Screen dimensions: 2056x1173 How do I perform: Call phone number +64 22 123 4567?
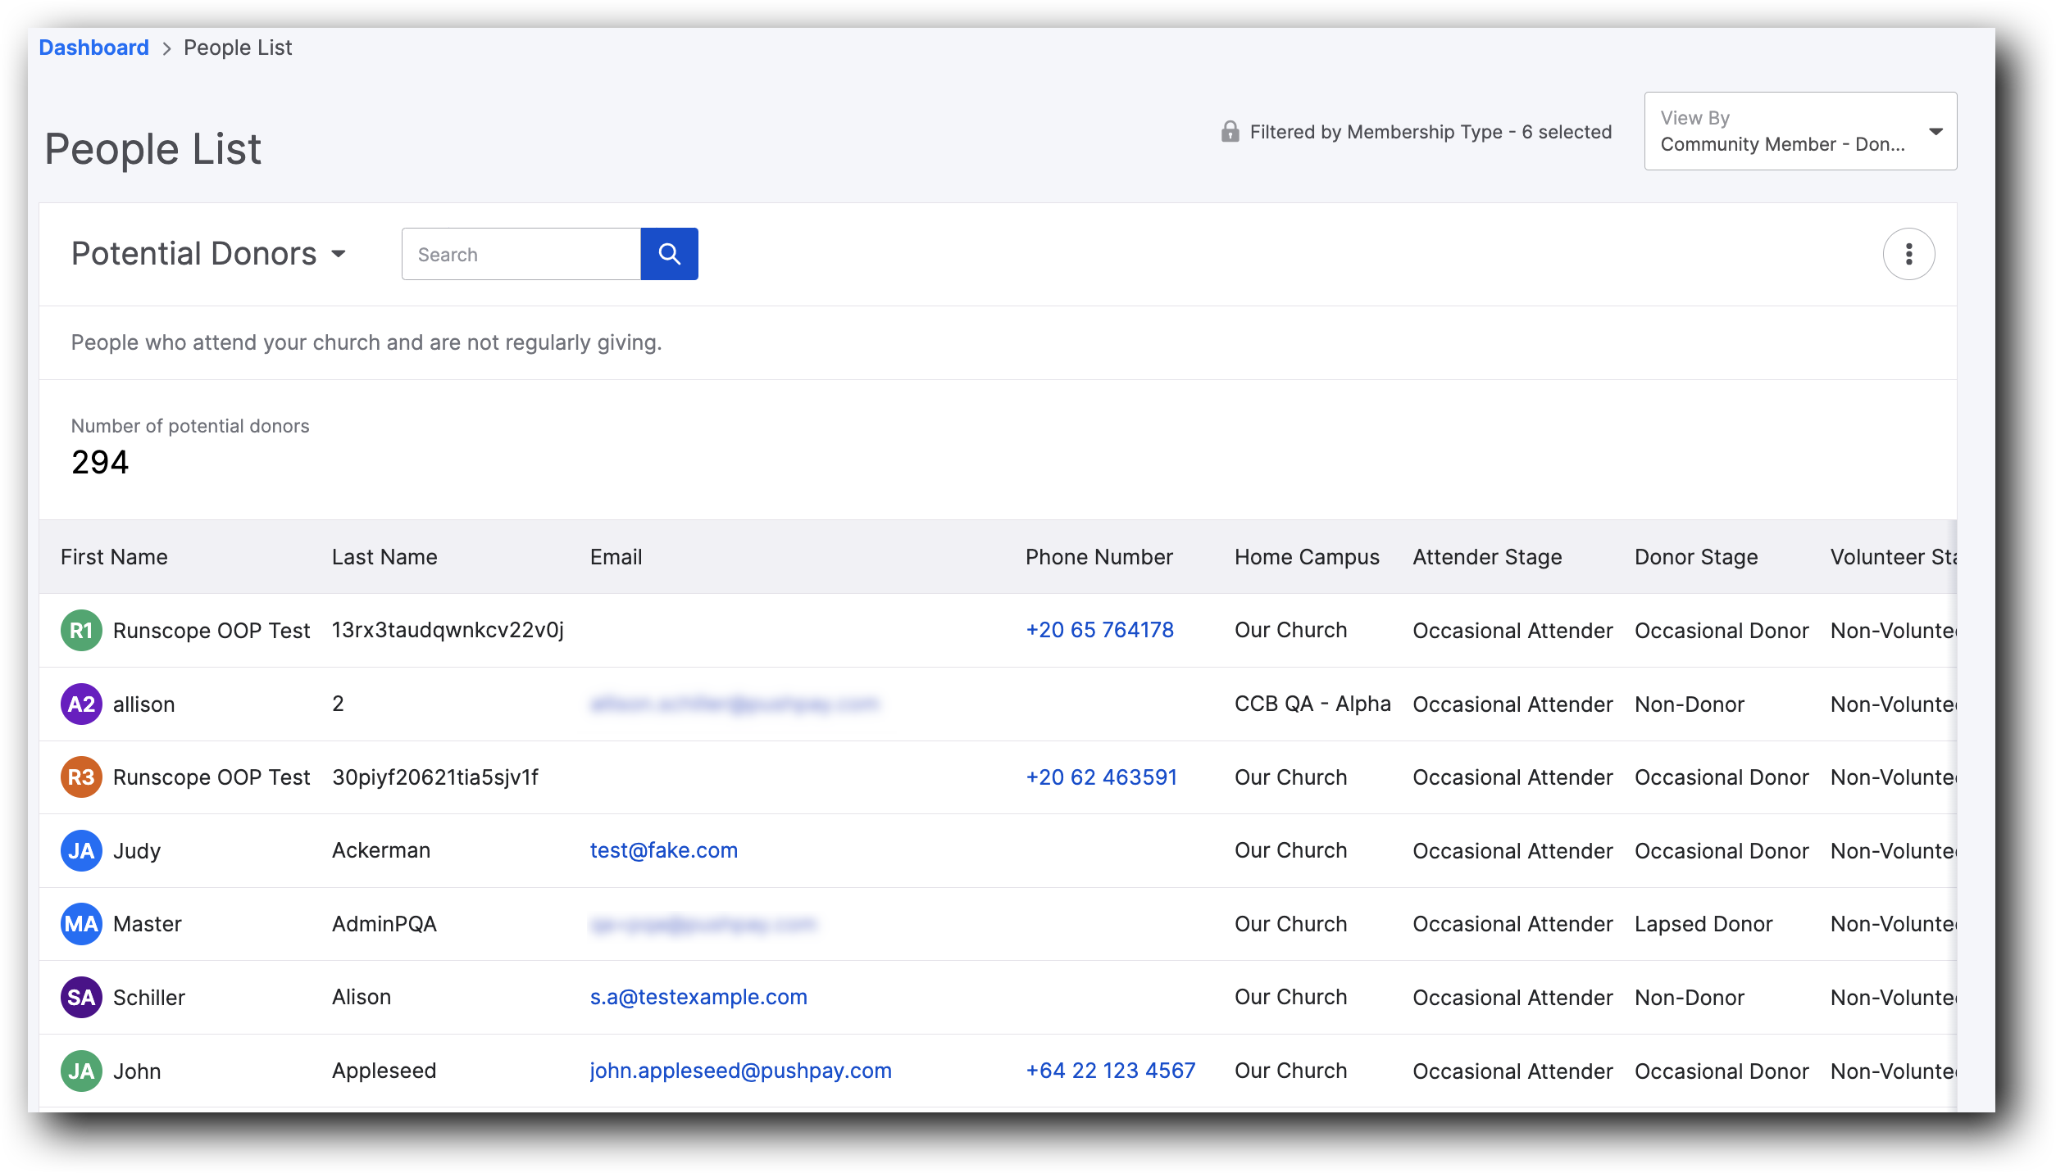(x=1111, y=1071)
